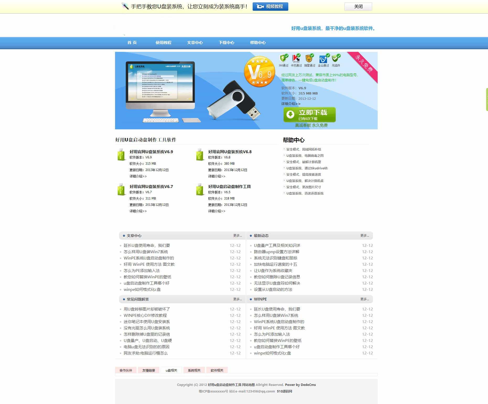Screen dimensions: 488x404
Task: Open the 510源码网 footer link
Action: point(284,391)
